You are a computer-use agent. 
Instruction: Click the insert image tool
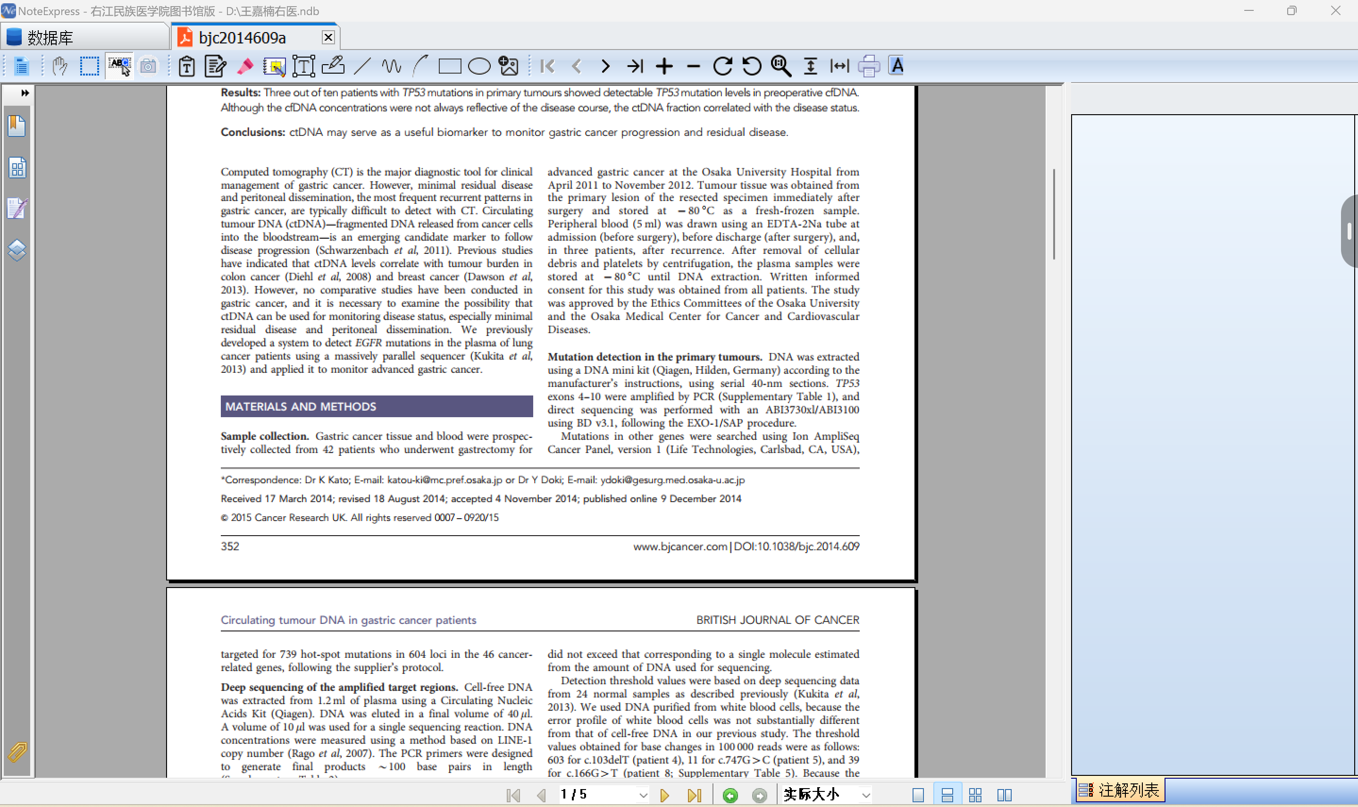click(x=508, y=67)
